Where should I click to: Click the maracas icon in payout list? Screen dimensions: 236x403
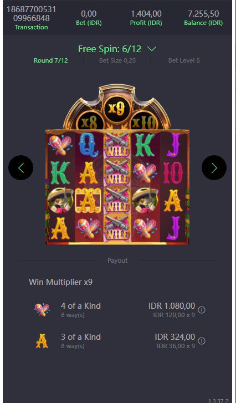[x=42, y=310]
